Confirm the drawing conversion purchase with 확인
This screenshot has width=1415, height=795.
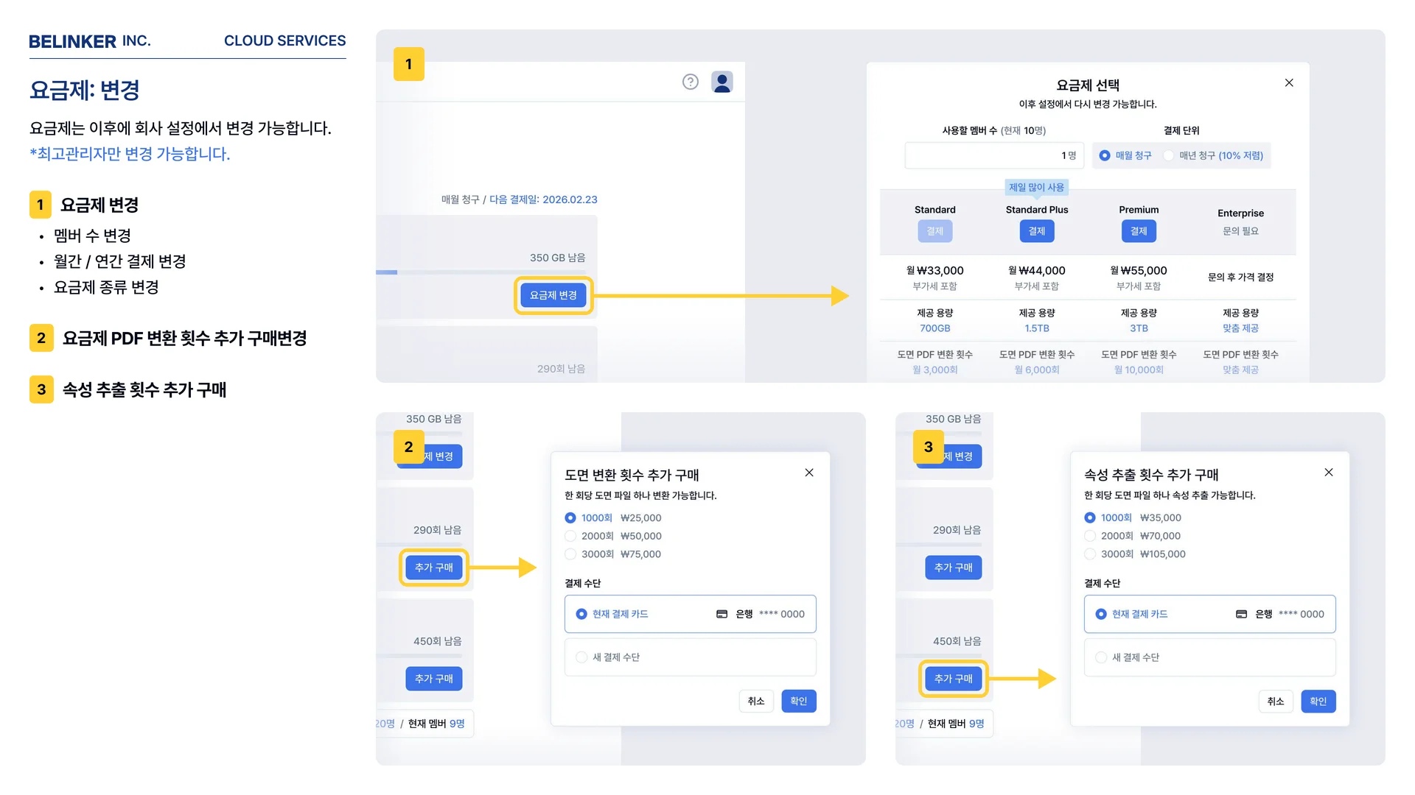(x=798, y=701)
